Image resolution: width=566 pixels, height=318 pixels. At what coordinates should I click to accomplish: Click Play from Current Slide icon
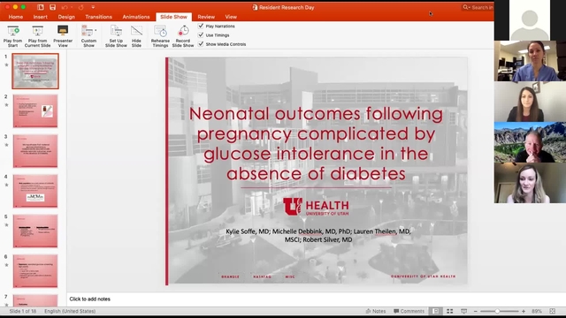(37, 31)
